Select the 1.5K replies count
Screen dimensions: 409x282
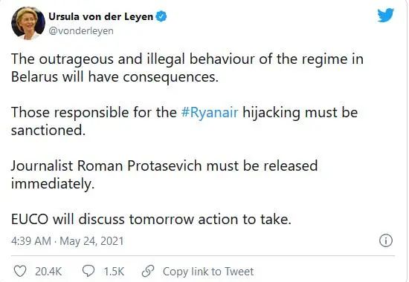[x=114, y=272]
